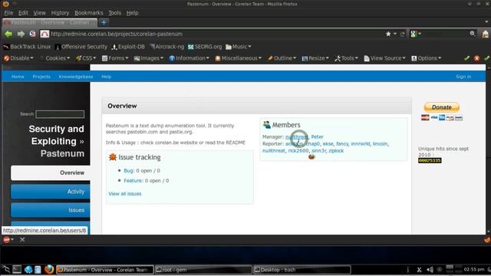Click the green checkmark web developer icon
This screenshot has height=276, width=491.
(x=466, y=58)
